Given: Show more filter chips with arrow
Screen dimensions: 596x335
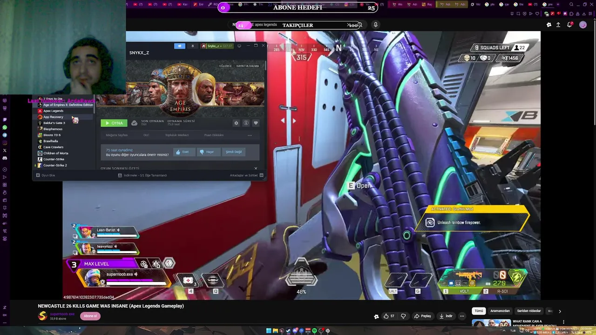Looking at the screenshot, I should (560, 311).
